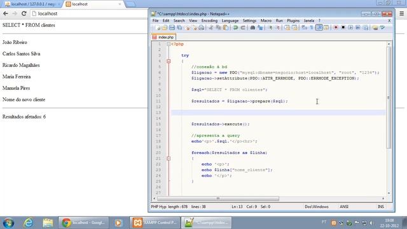Click the spell-check plugin icon at toolbar end
The height and width of the screenshot is (229, 407).
(x=383, y=27)
